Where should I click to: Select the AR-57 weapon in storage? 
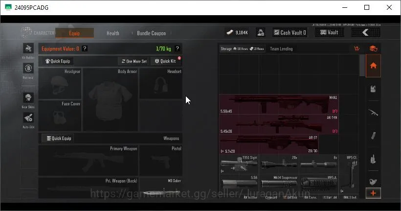click(x=269, y=144)
